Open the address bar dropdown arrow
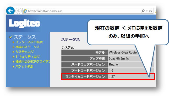Viewport: 169px width, 98px height. [x=147, y=11]
